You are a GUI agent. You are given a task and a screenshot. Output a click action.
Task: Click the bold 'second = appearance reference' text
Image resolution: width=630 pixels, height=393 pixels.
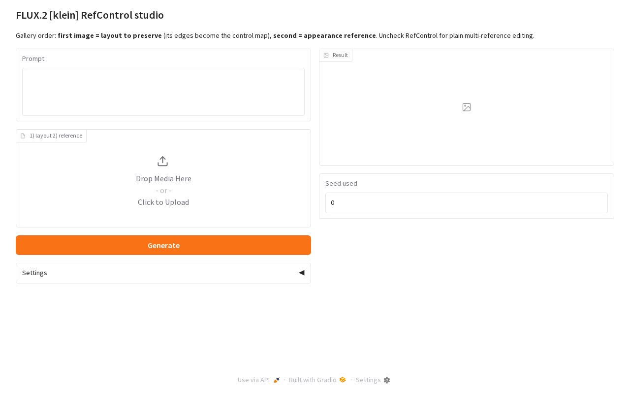[x=324, y=35]
